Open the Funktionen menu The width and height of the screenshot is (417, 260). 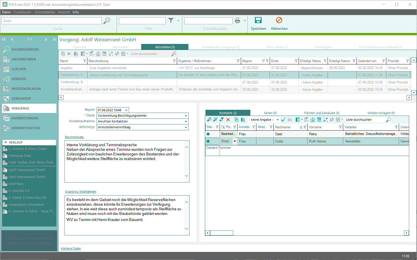click(23, 12)
